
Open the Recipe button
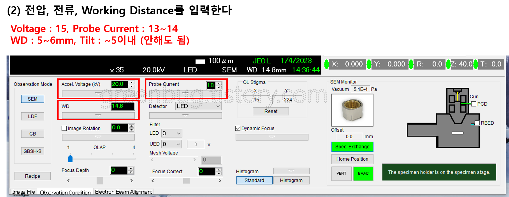pyautogui.click(x=32, y=176)
